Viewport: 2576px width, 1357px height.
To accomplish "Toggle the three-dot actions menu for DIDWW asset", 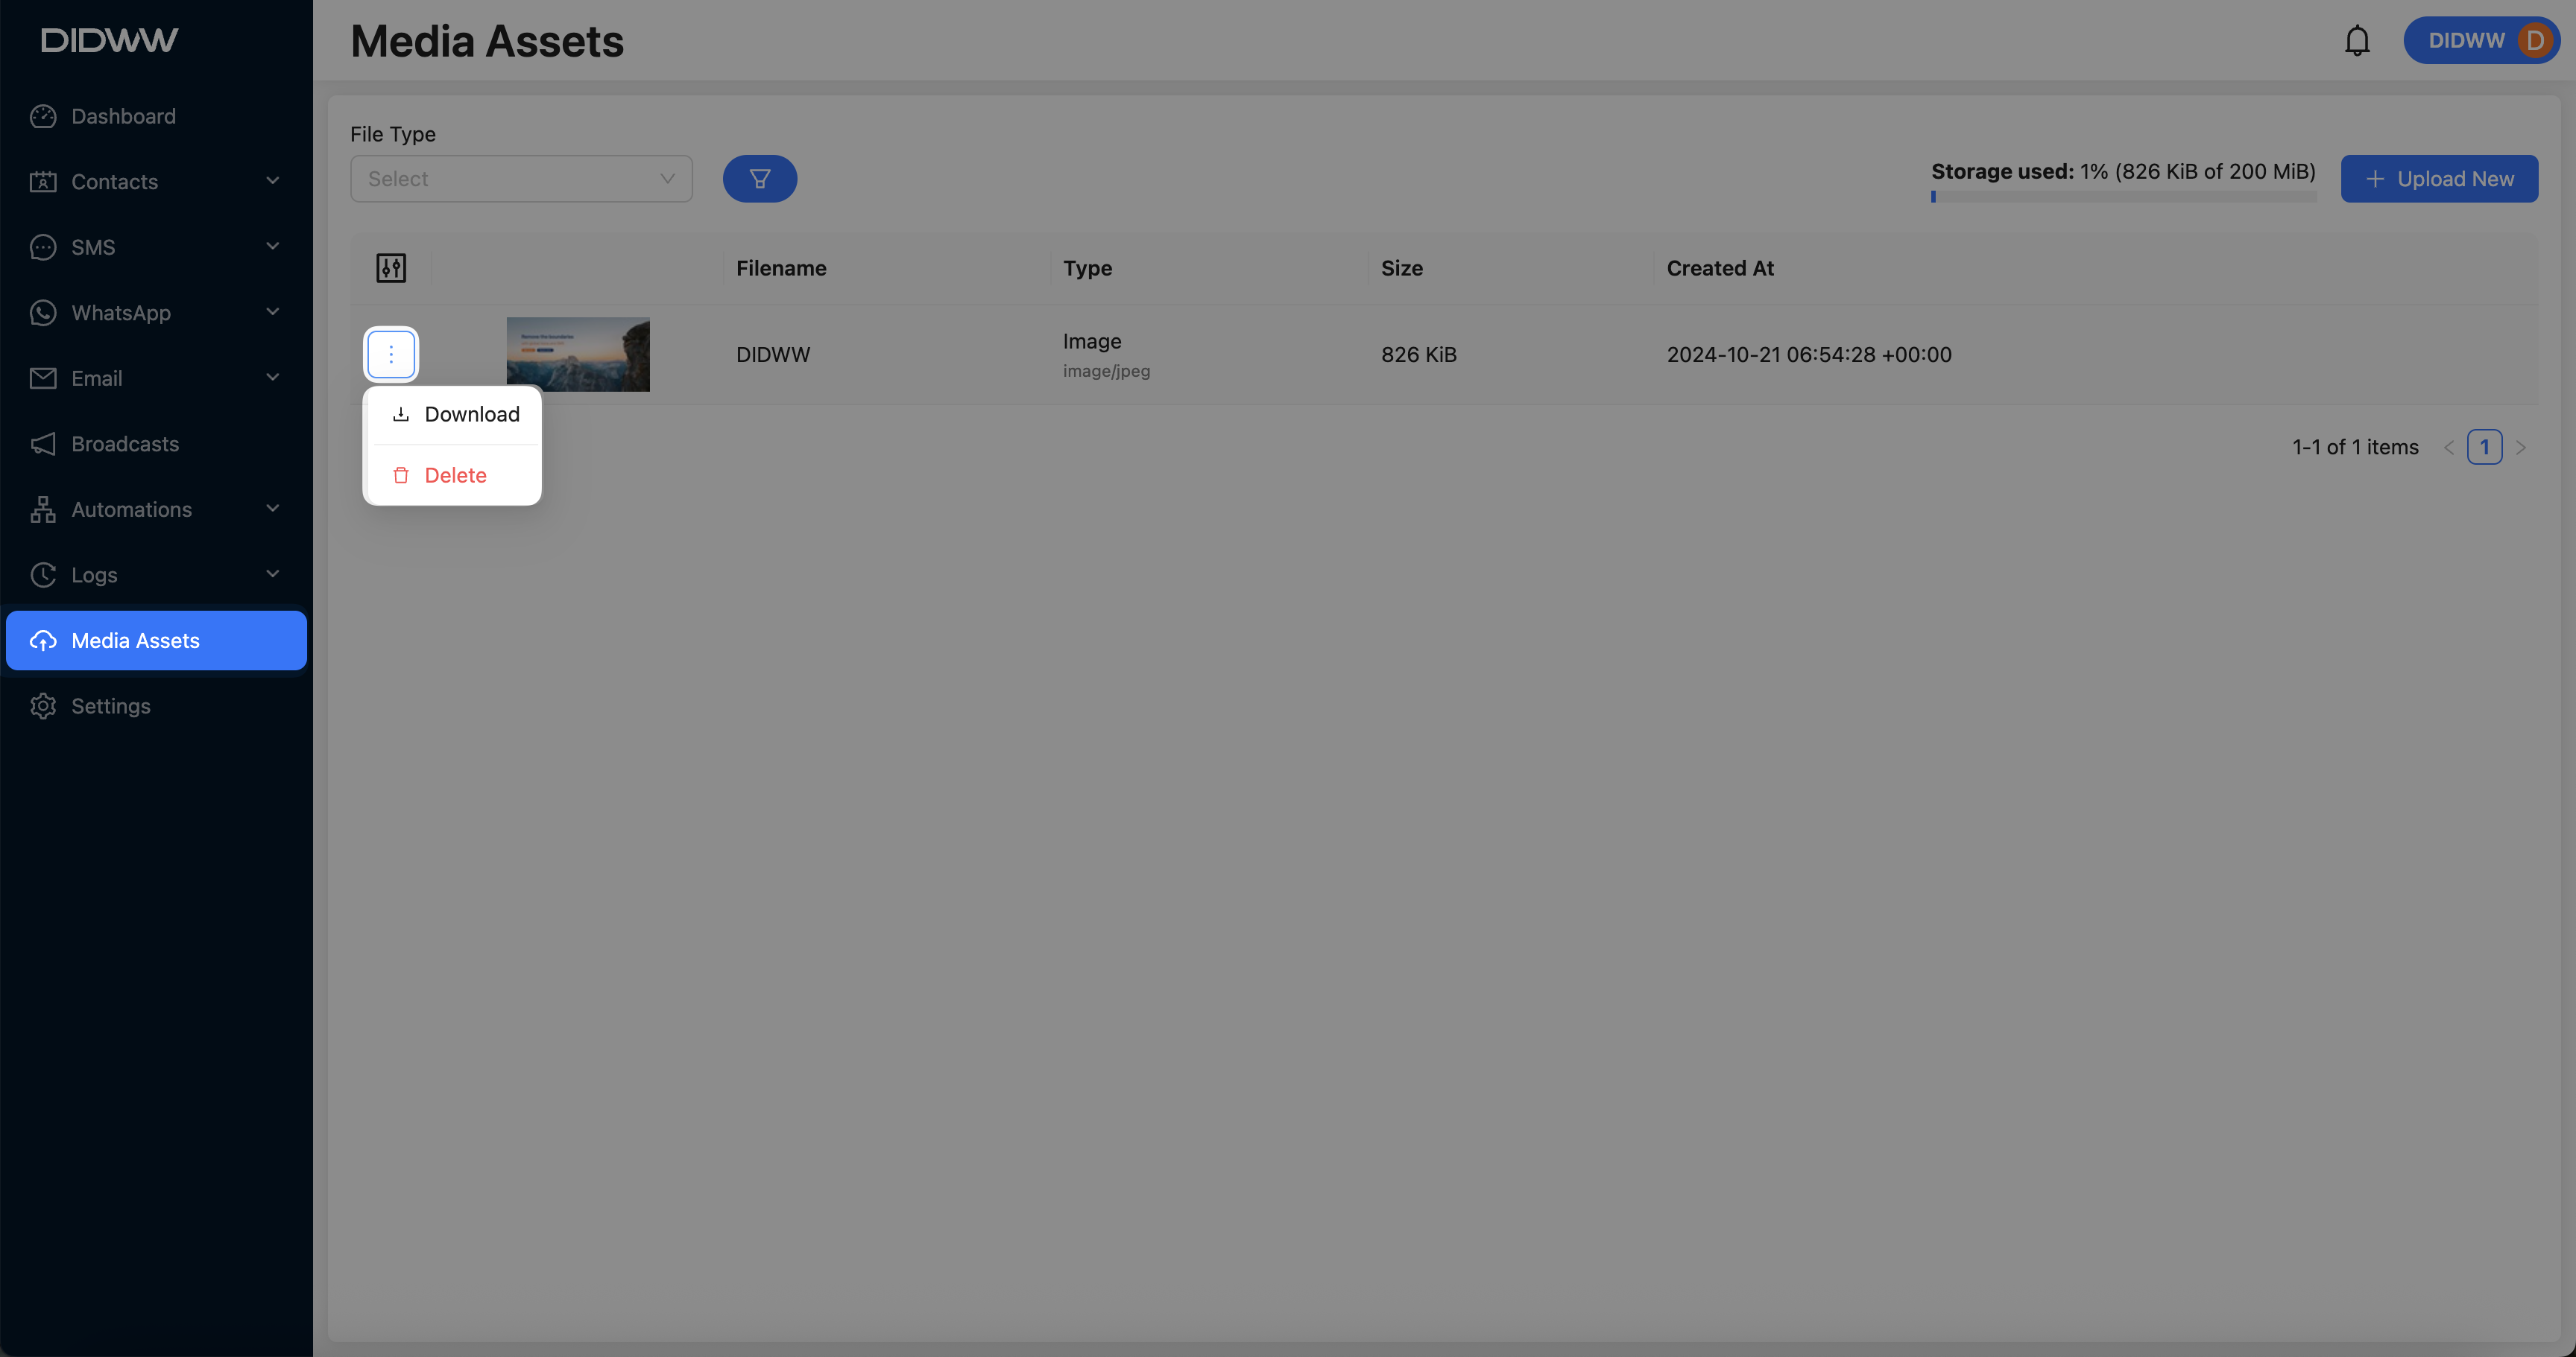I will (390, 354).
